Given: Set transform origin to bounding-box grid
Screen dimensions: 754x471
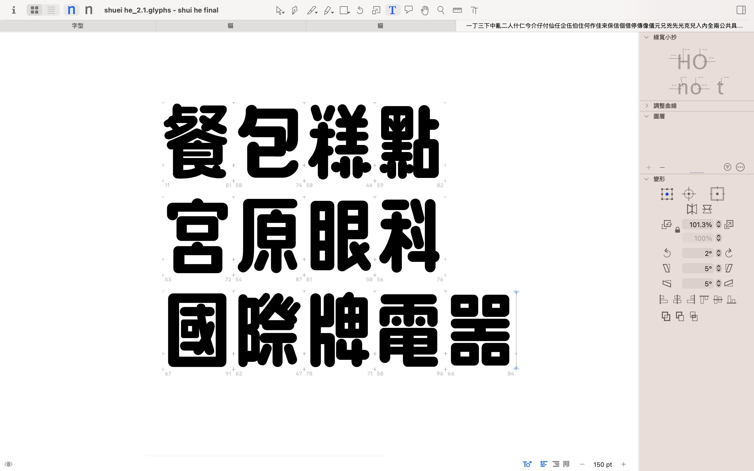Looking at the screenshot, I should click(x=667, y=194).
